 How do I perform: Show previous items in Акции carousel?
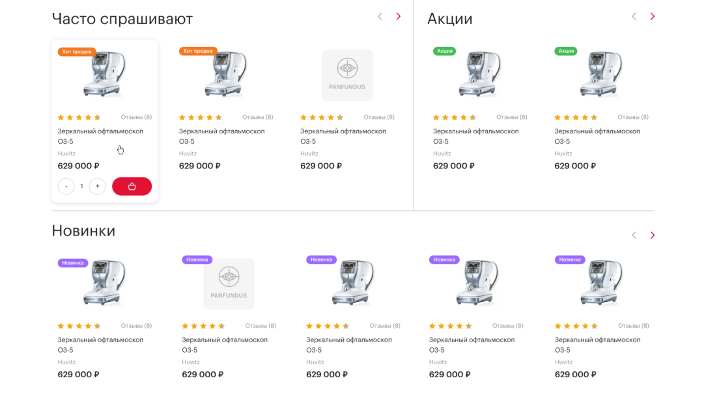click(634, 17)
